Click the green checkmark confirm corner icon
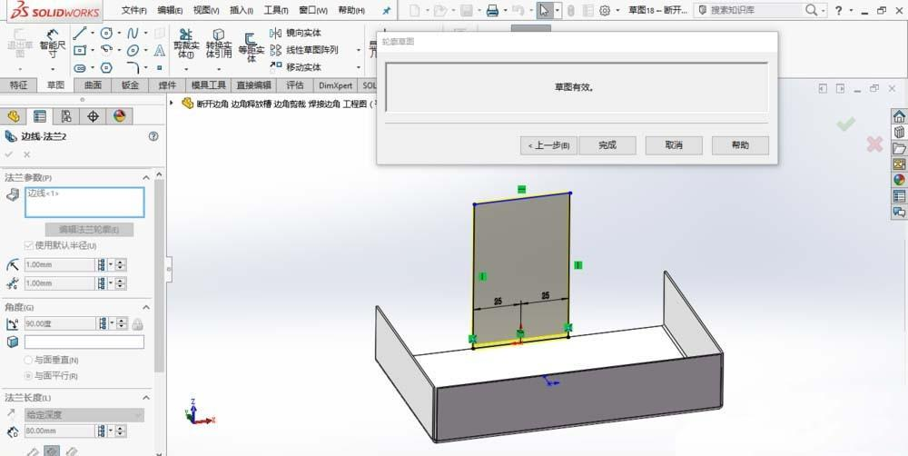This screenshot has height=456, width=908. click(x=845, y=124)
